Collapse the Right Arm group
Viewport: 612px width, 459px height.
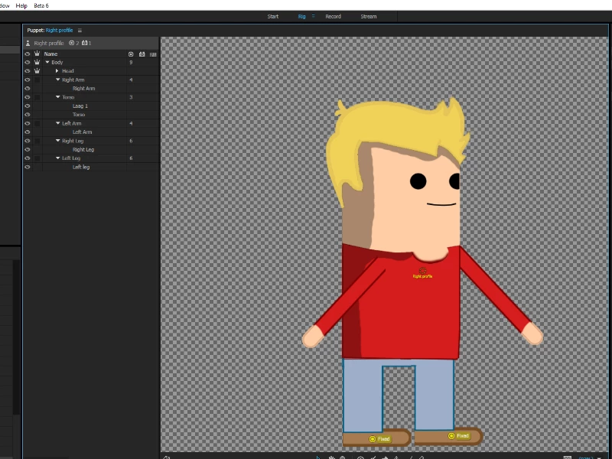click(x=58, y=80)
